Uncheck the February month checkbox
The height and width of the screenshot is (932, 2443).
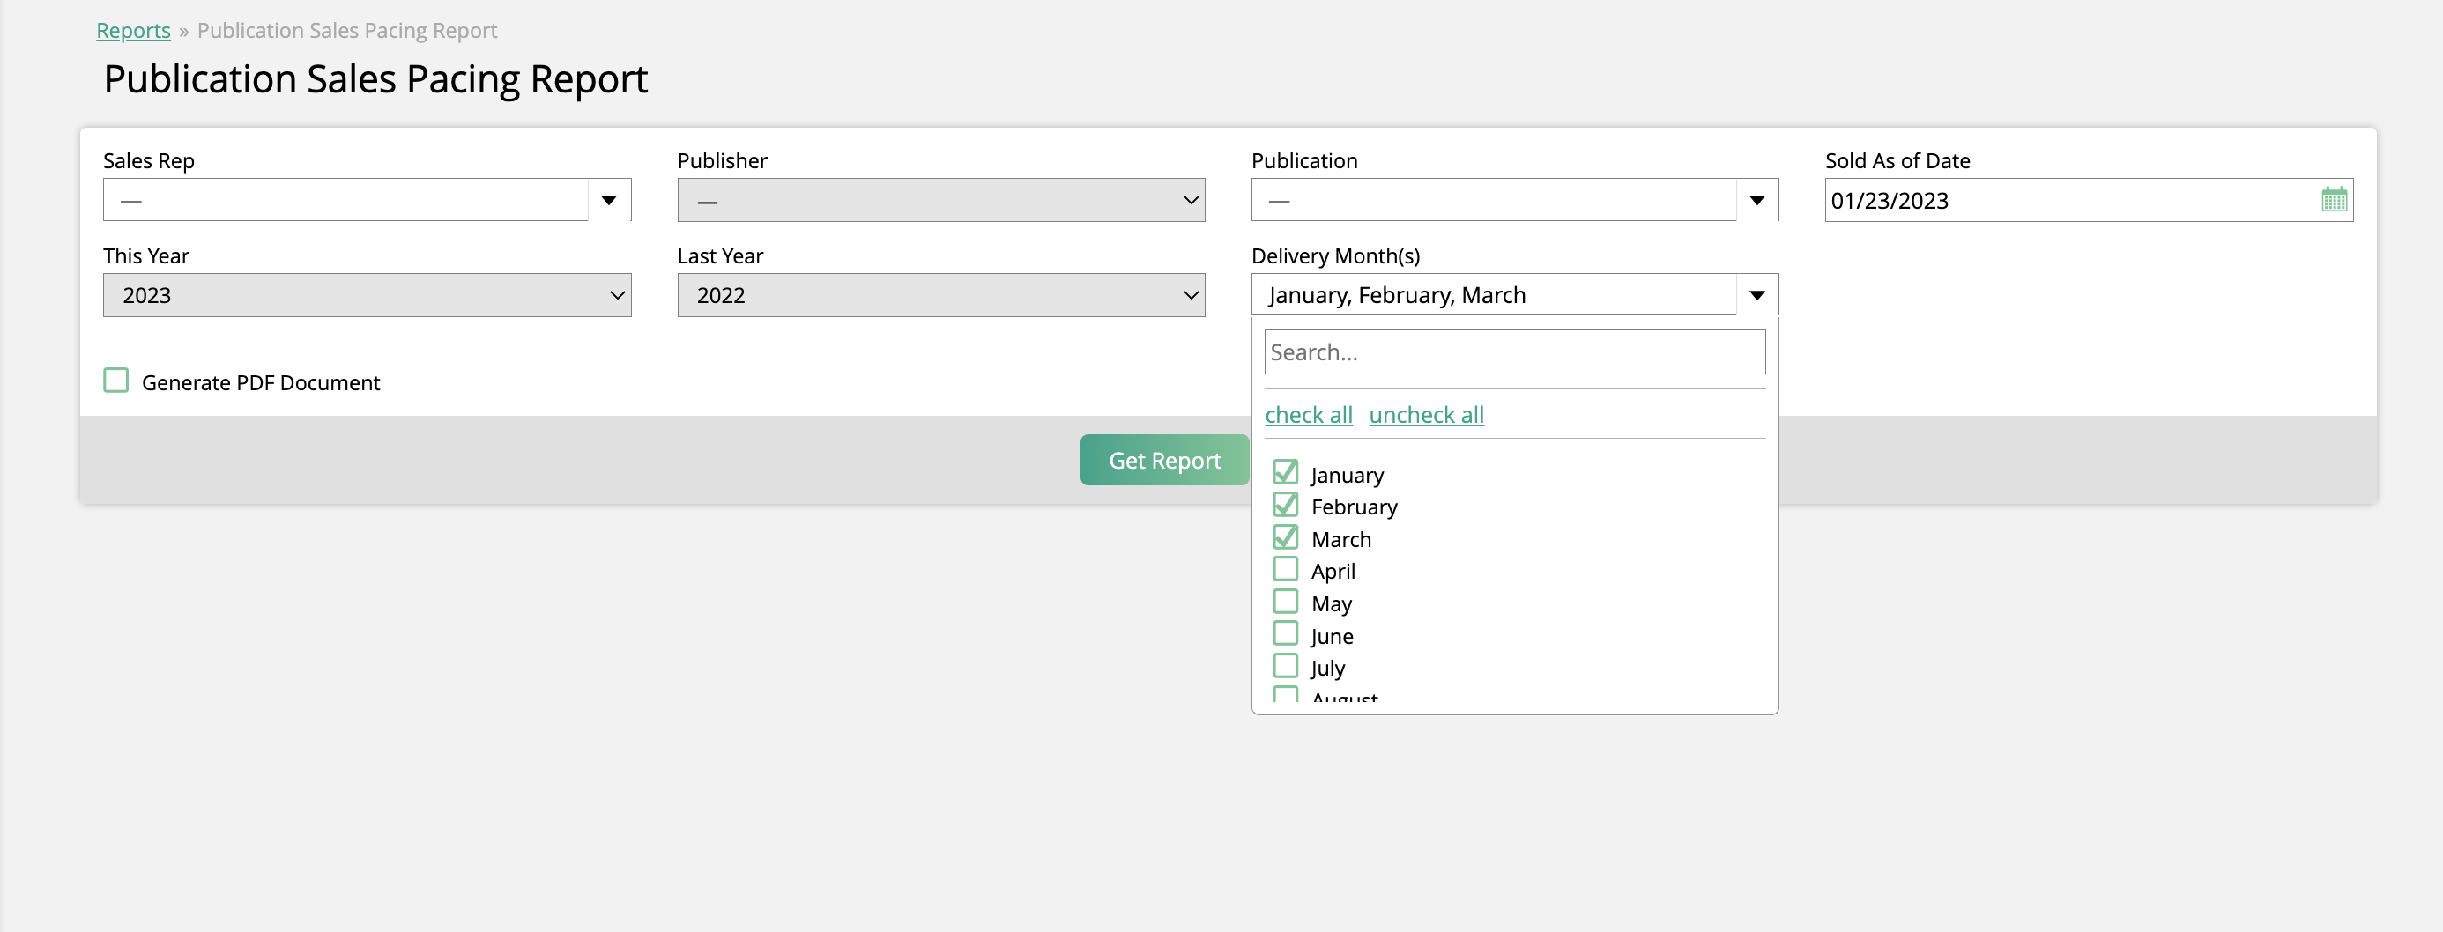pyautogui.click(x=1285, y=505)
